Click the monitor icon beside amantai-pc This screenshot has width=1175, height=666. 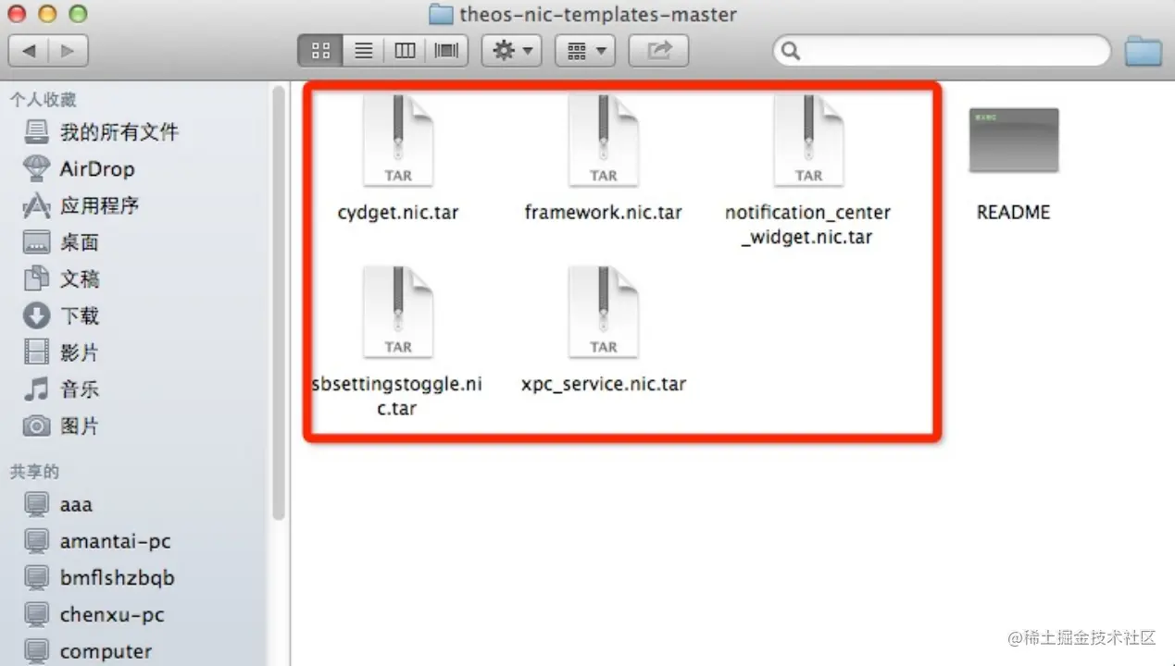[36, 542]
